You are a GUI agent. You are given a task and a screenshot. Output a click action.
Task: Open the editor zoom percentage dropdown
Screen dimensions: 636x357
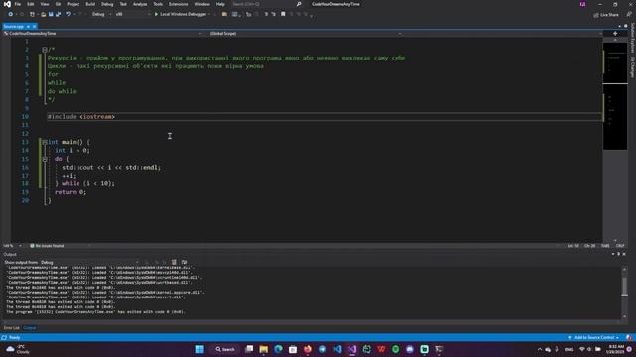pos(12,246)
